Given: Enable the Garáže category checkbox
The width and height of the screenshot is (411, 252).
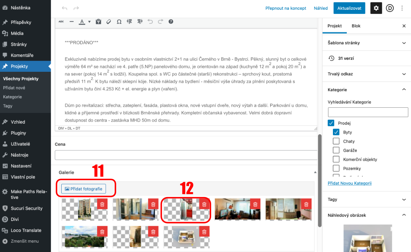Looking at the screenshot, I should tap(336, 150).
